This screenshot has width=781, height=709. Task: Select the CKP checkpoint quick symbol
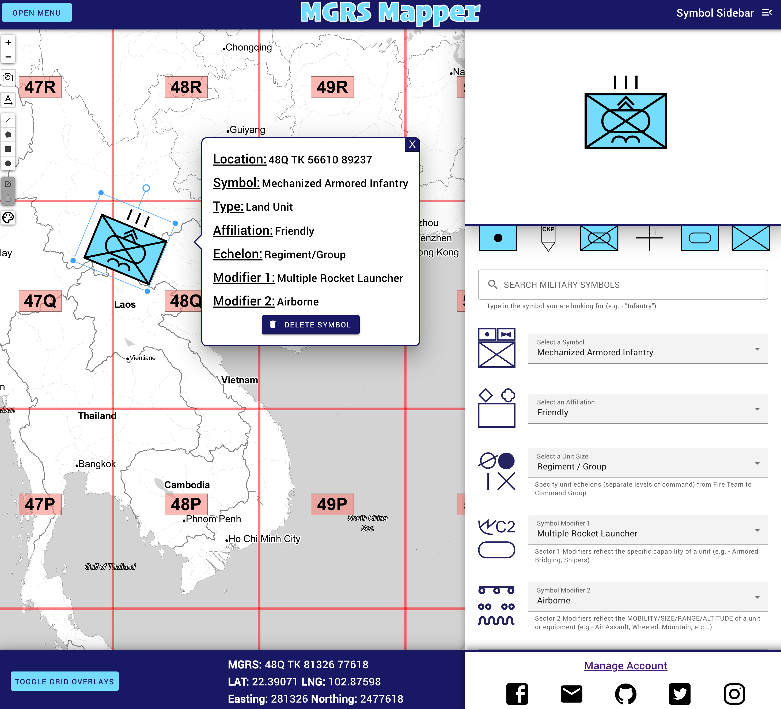(x=549, y=237)
